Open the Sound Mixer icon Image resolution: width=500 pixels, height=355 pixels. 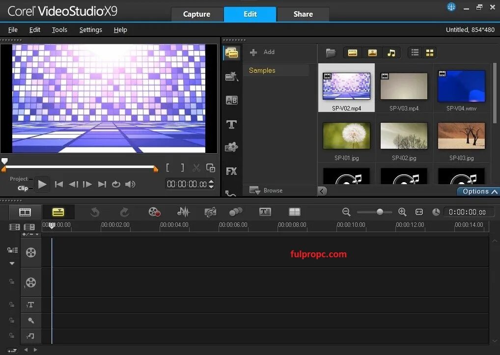(x=183, y=212)
